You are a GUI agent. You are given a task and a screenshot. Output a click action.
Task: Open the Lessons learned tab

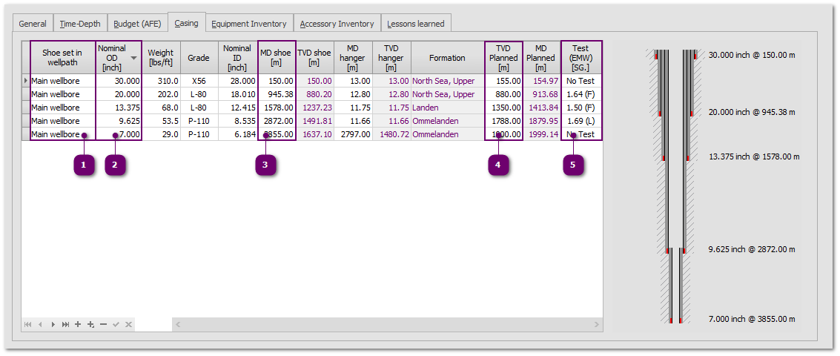point(415,24)
